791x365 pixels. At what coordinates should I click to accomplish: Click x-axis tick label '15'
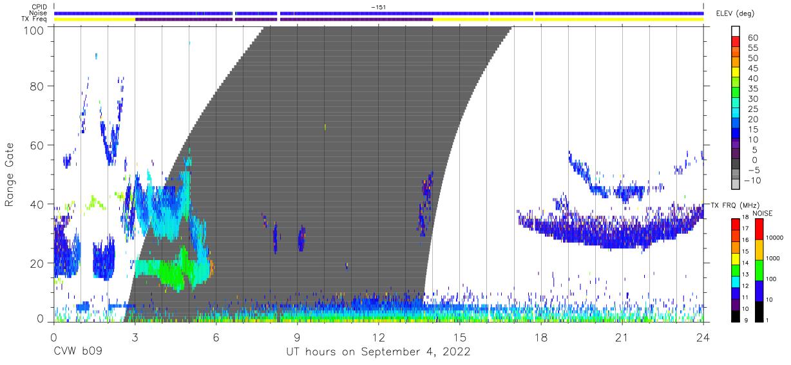click(x=459, y=337)
